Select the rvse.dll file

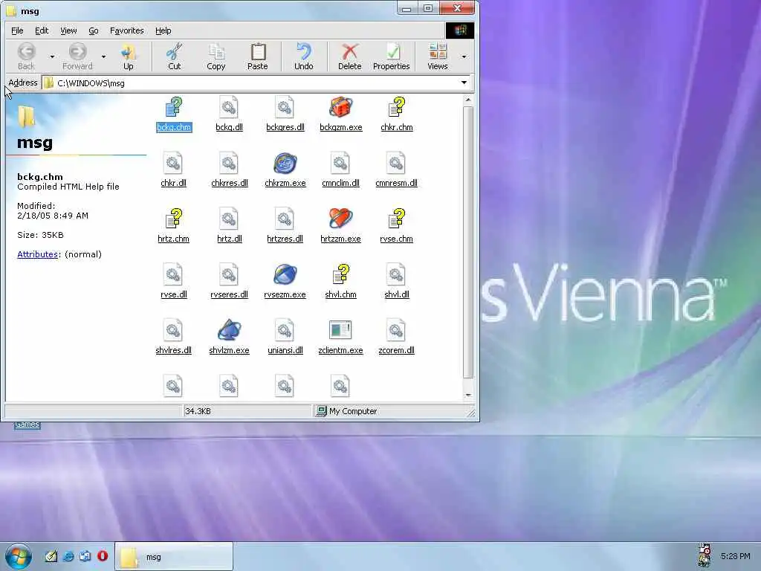click(173, 282)
